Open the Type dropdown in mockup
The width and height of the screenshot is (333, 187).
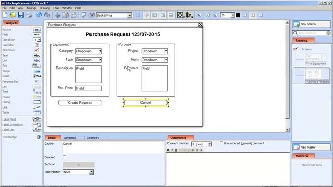100,60
